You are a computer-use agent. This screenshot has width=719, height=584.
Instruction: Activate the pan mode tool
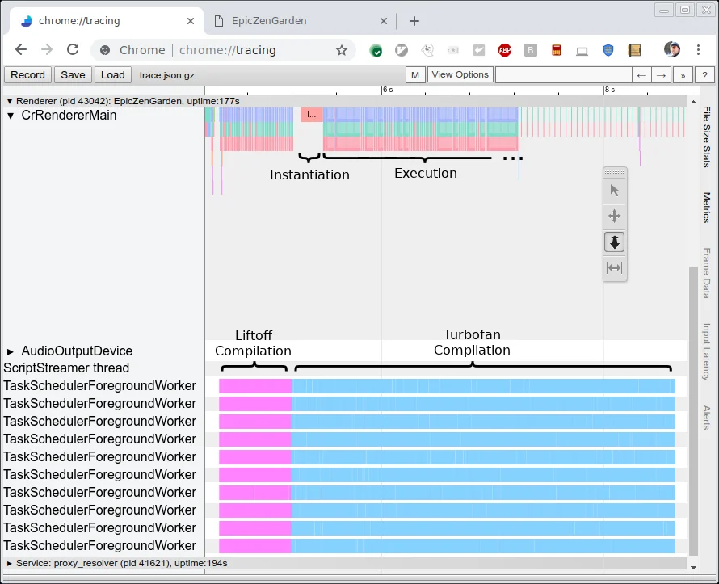614,216
